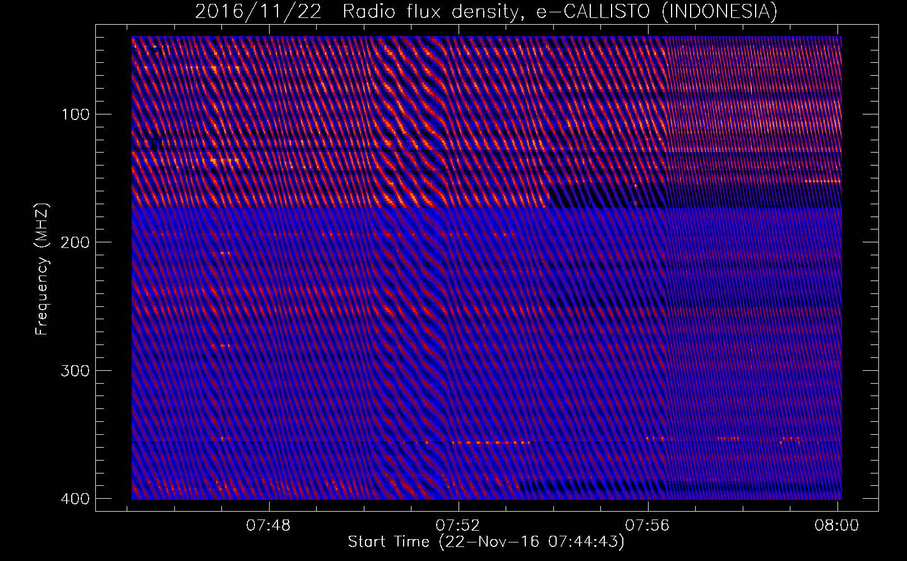
Task: Click the '07:52' time tick label
Action: (459, 526)
